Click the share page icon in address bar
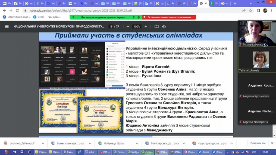The image size is (276, 155). coord(244,10)
